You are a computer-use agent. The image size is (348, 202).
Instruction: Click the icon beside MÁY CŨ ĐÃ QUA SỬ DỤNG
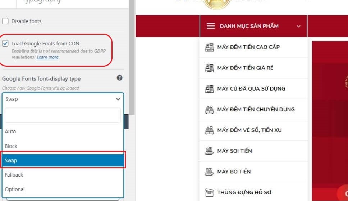point(209,89)
